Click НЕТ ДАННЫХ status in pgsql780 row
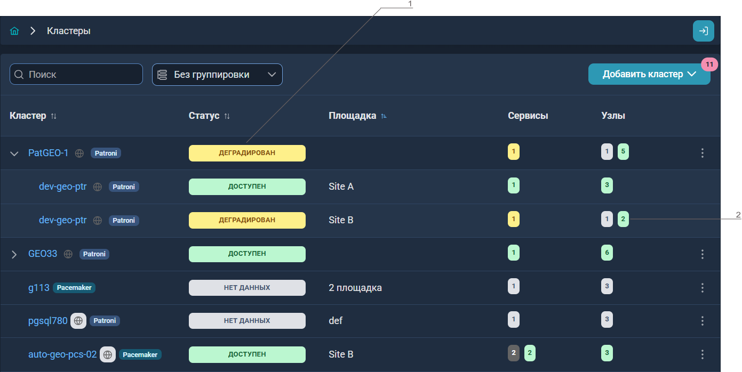The height and width of the screenshot is (372, 742). 247,321
